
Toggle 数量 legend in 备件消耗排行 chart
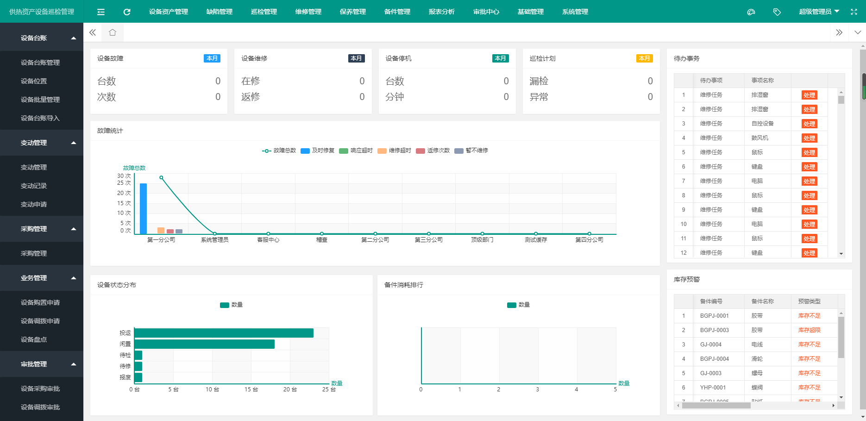pyautogui.click(x=519, y=305)
